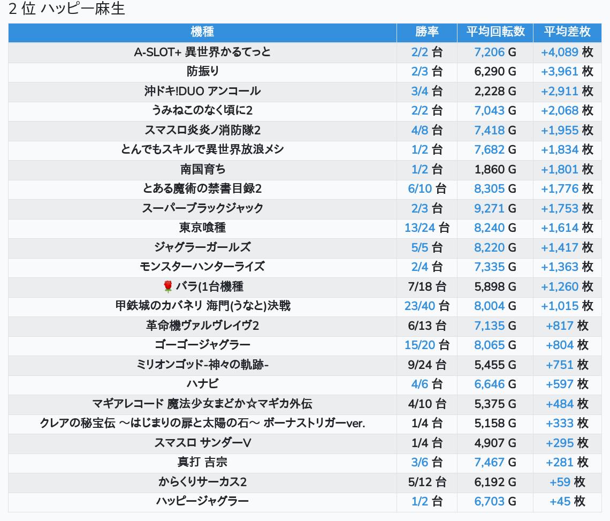Click +1,260 for バラ(1台機種
Image resolution: width=610 pixels, height=521 pixels.
click(559, 286)
